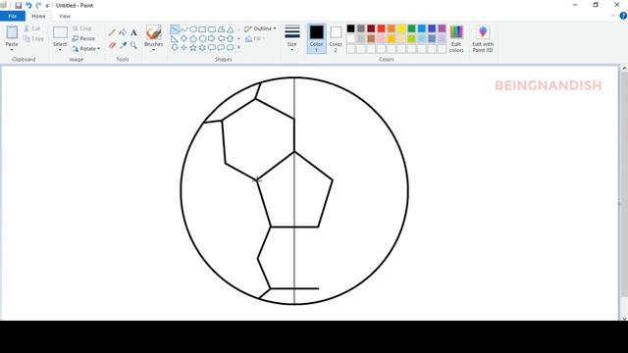Open Customize Quick Access Toolbar arrow
Viewport: 628px width, 353px height.
47,6
